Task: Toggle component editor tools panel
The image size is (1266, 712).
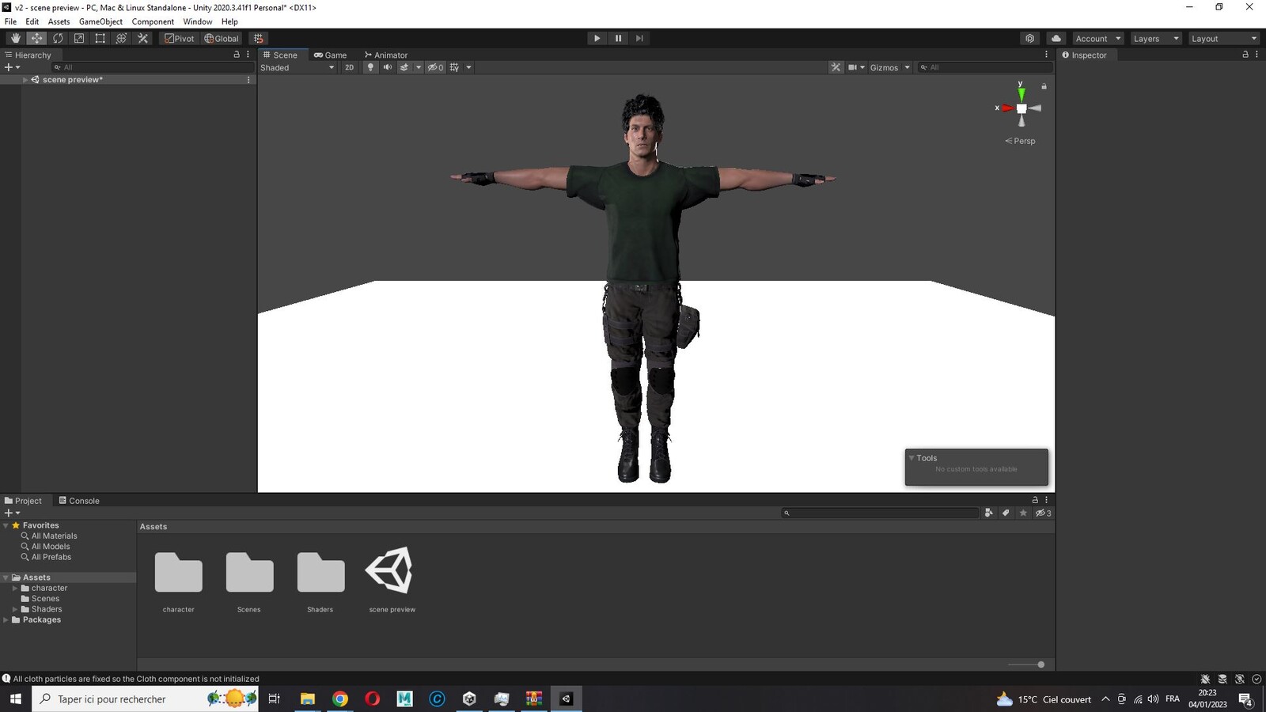Action: pos(836,67)
